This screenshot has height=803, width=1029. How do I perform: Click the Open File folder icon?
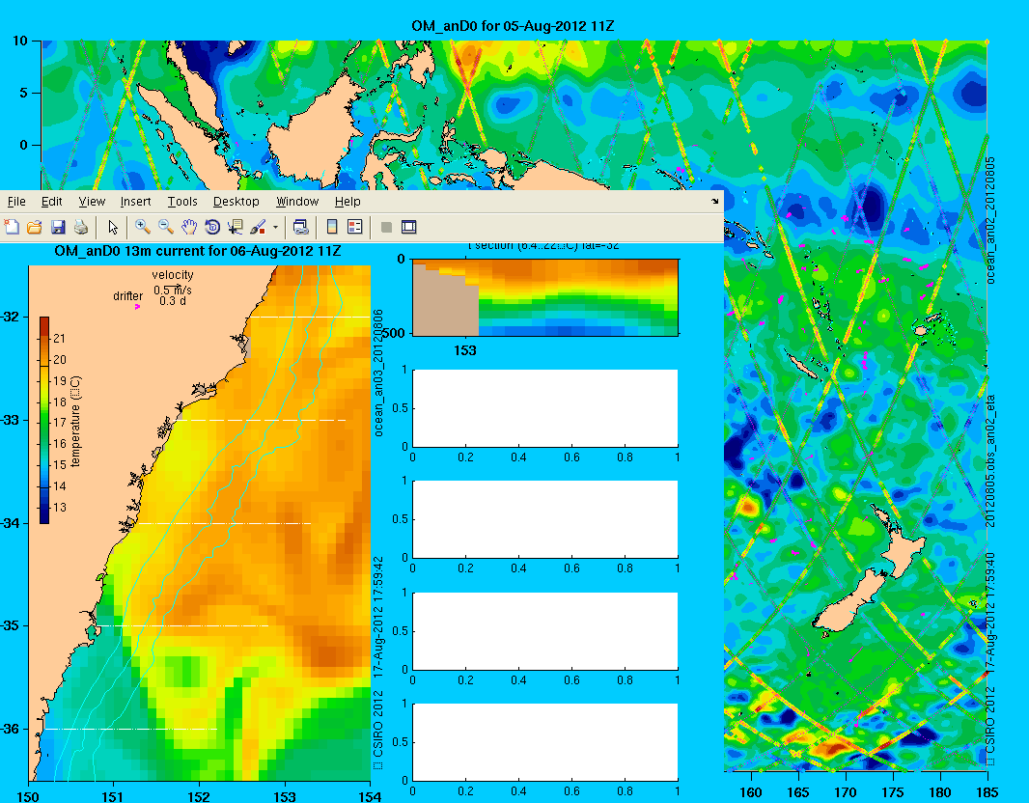pos(35,227)
